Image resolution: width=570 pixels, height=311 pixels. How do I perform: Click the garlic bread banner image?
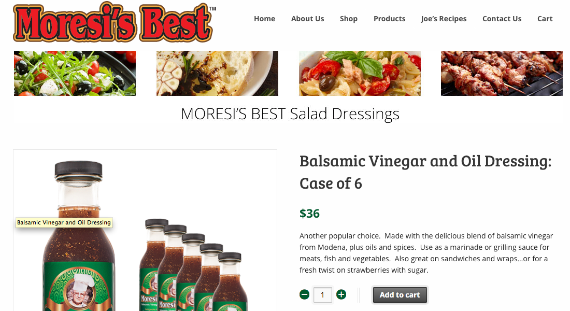[218, 73]
